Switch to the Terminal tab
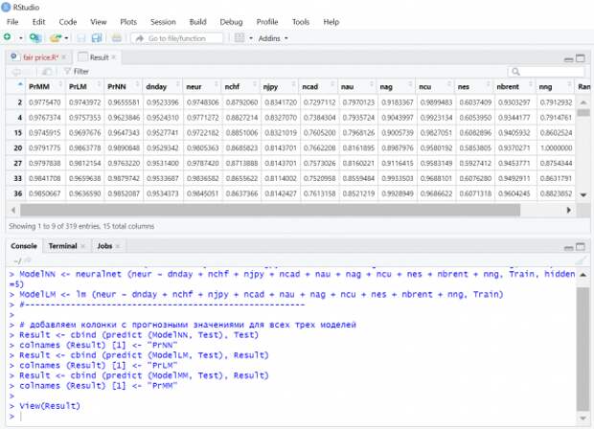The image size is (594, 429). (62, 246)
